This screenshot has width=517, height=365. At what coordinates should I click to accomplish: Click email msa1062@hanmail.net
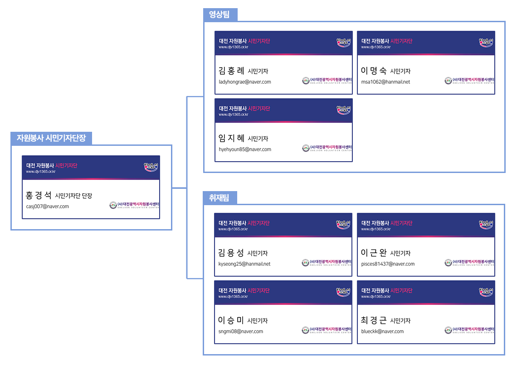click(385, 82)
